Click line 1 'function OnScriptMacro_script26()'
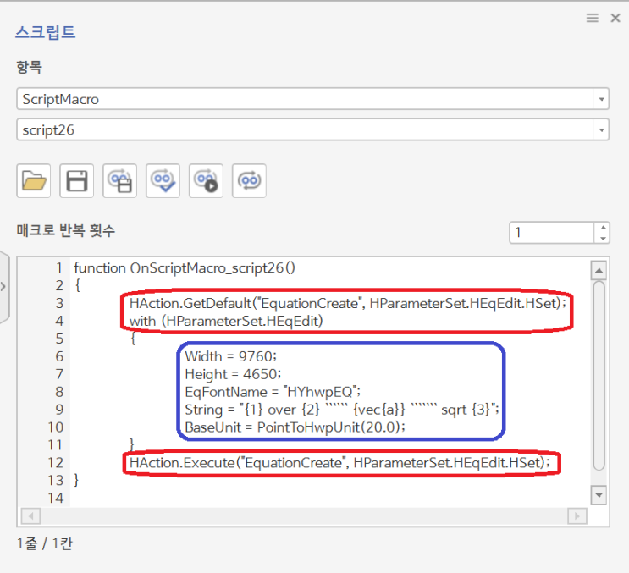The width and height of the screenshot is (629, 573). click(185, 267)
